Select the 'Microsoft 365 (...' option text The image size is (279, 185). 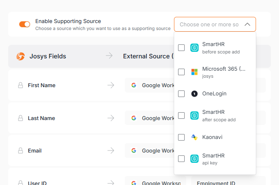pyautogui.click(x=224, y=69)
